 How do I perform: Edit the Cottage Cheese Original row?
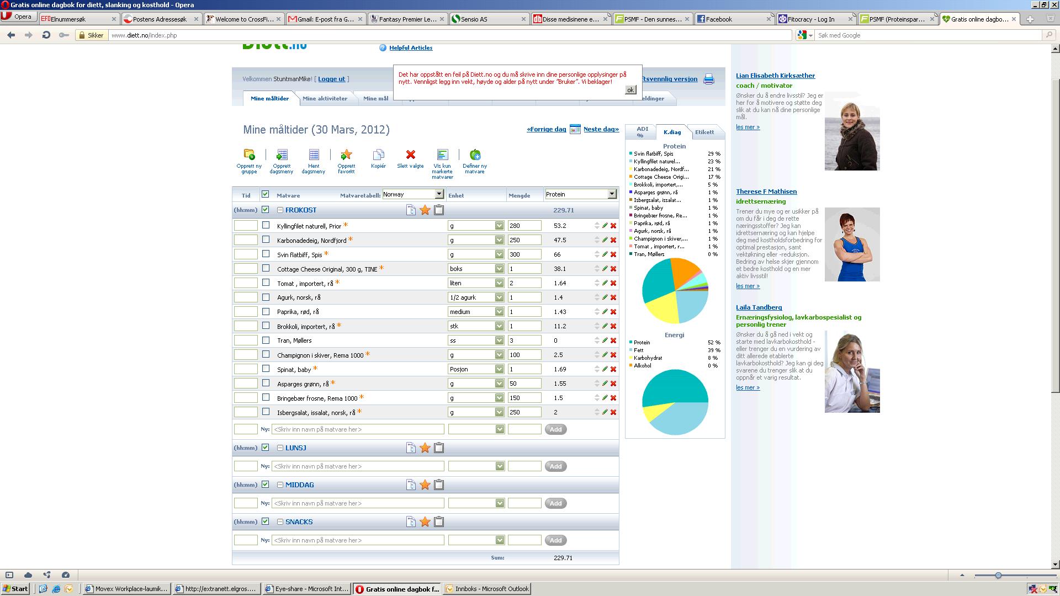(x=605, y=269)
